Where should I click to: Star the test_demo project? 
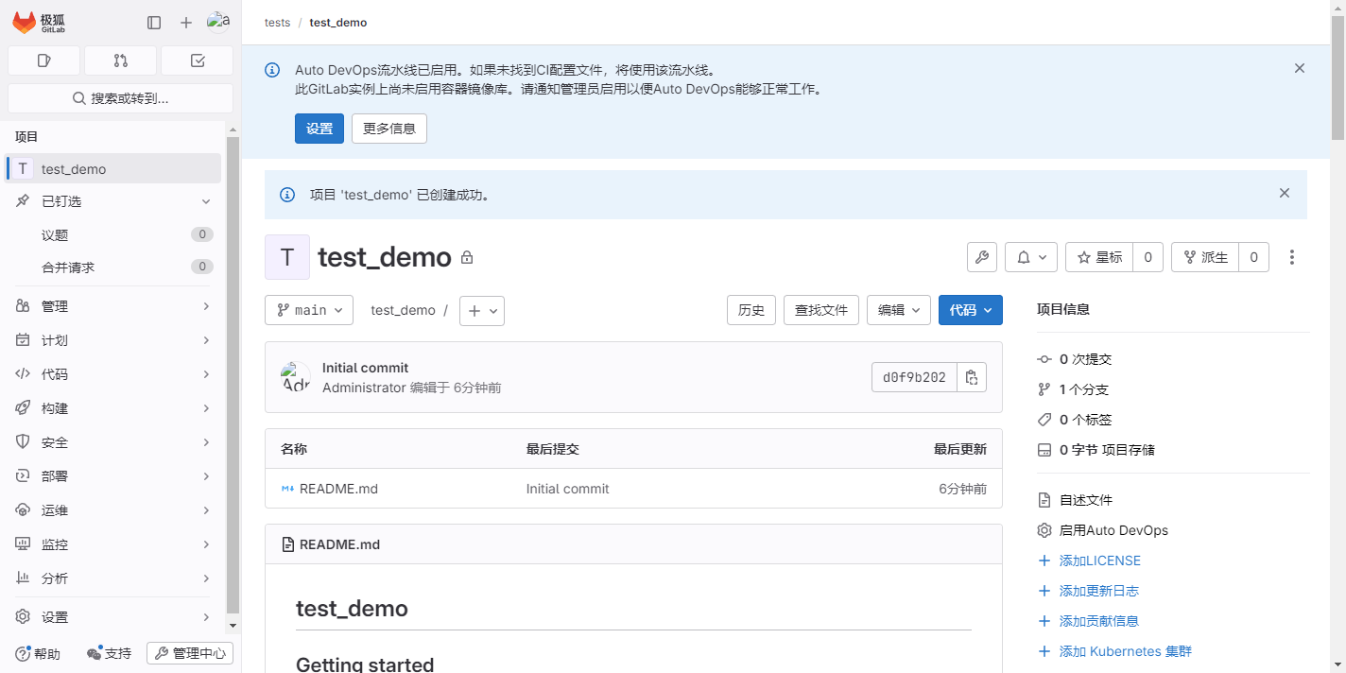(1099, 257)
